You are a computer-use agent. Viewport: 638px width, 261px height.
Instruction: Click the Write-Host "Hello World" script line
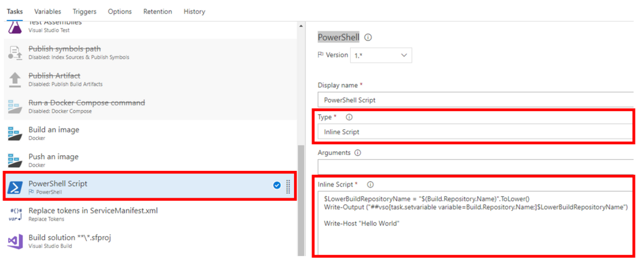point(362,223)
